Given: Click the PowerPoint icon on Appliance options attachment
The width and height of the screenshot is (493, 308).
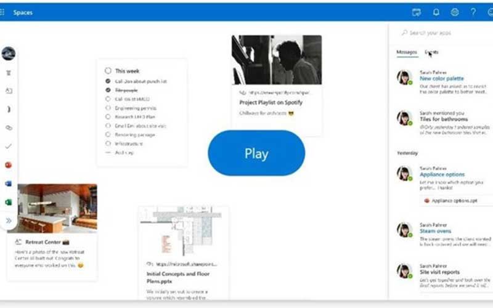Looking at the screenshot, I should tap(426, 201).
